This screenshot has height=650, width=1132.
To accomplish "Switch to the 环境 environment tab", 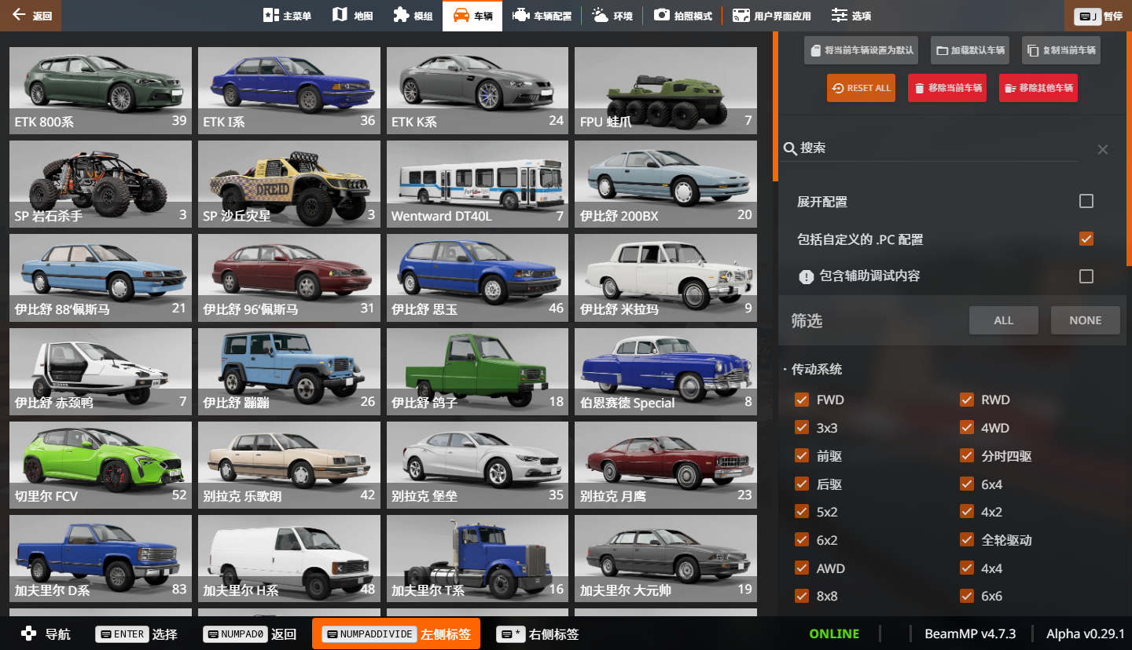I will (x=612, y=16).
